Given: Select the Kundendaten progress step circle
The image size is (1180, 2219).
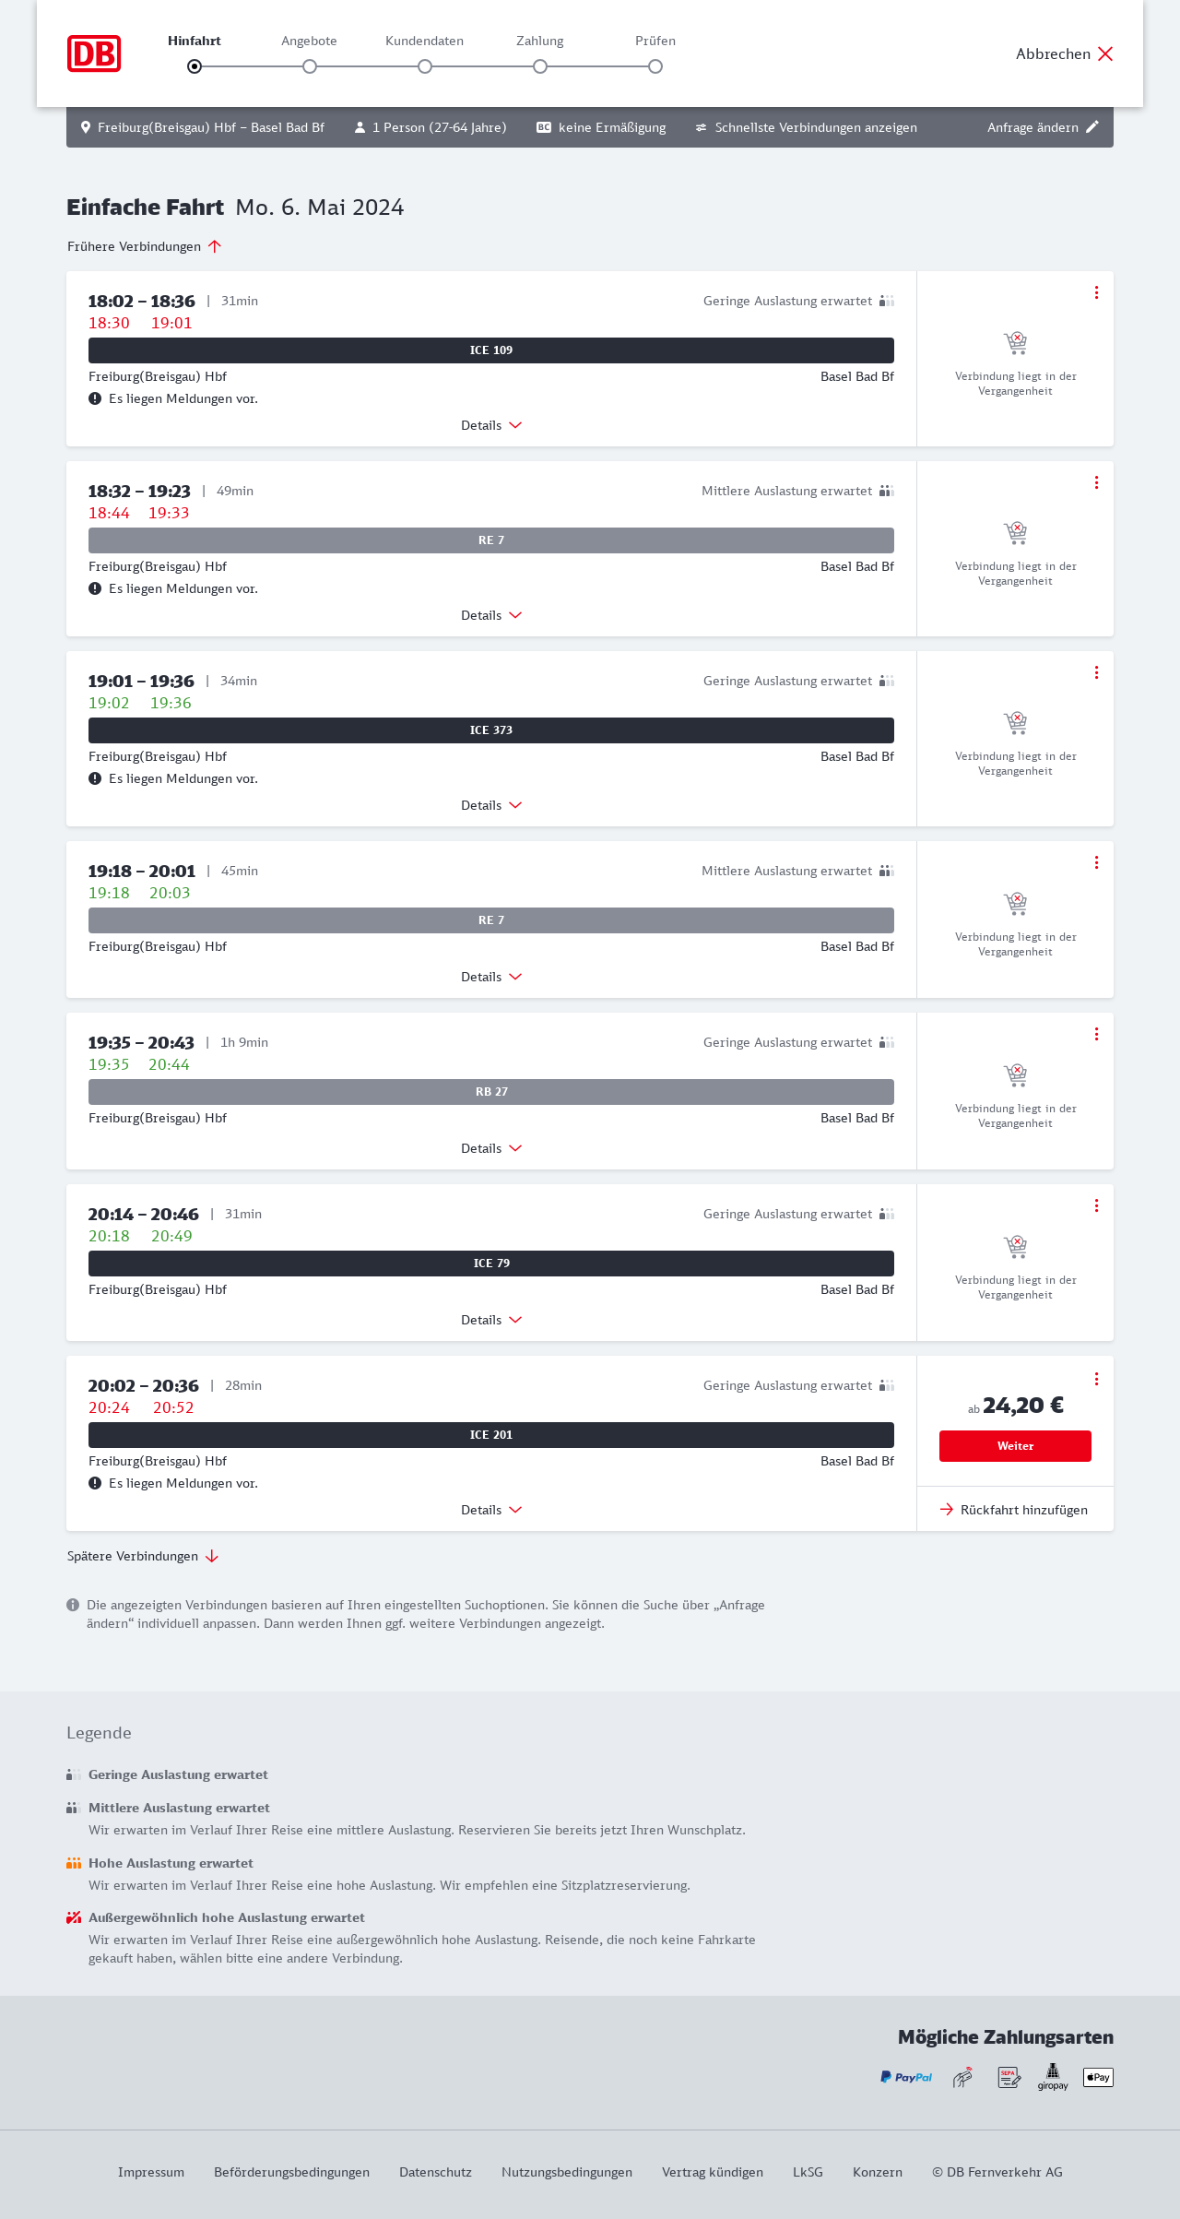Looking at the screenshot, I should [425, 66].
